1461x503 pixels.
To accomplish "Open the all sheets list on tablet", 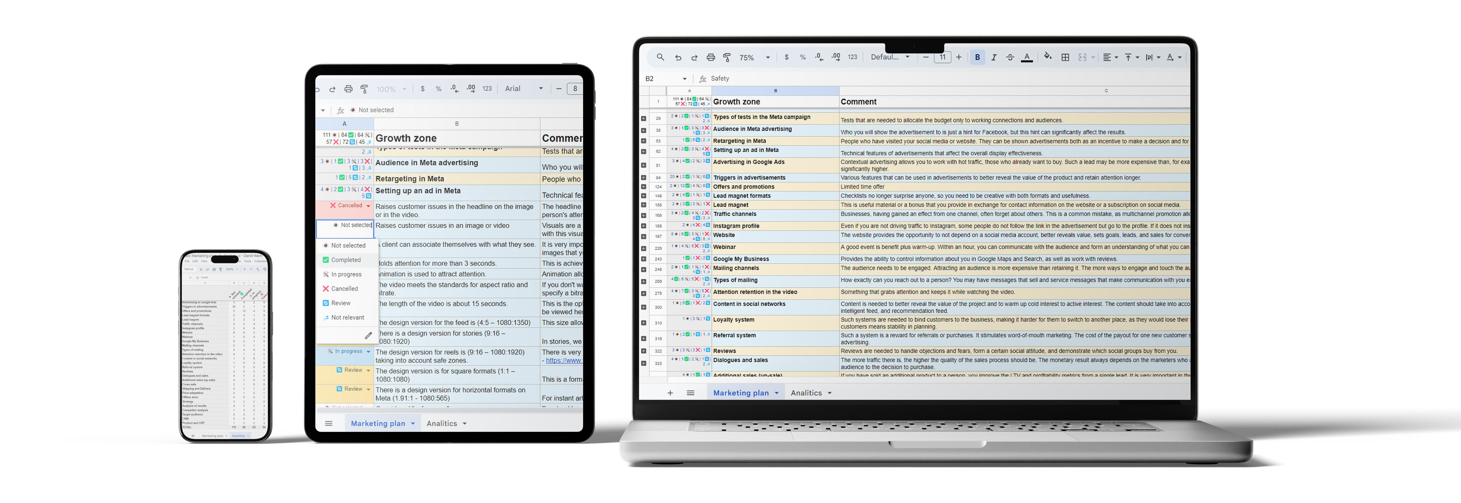I will click(x=328, y=424).
